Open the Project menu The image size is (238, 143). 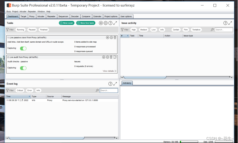tap(15, 11)
